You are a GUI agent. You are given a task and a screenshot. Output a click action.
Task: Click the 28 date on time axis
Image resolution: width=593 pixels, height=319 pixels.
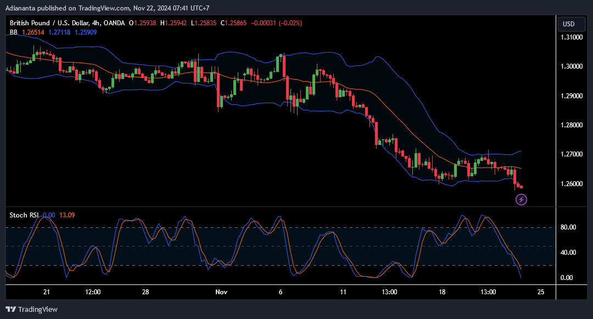[x=145, y=292]
